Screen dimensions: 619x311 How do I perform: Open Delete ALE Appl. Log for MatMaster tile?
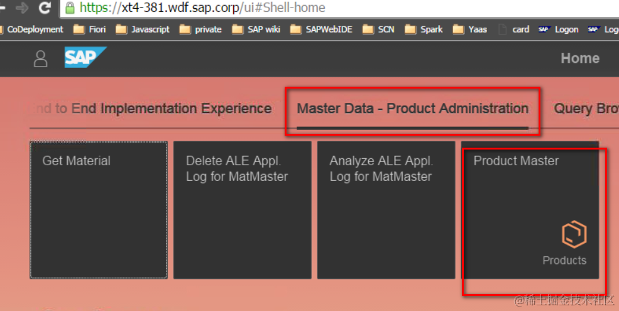coord(243,210)
